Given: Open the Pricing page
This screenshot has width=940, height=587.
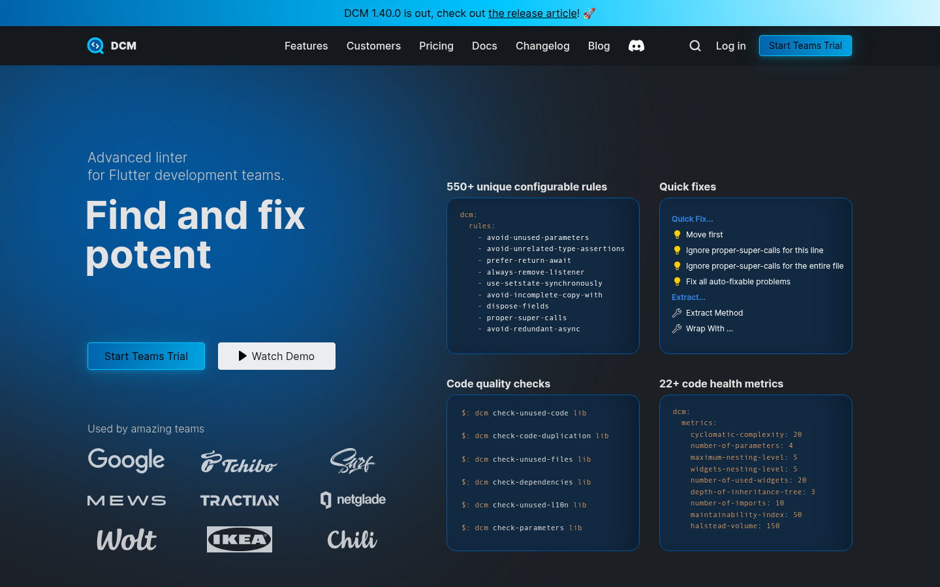Looking at the screenshot, I should 436,46.
